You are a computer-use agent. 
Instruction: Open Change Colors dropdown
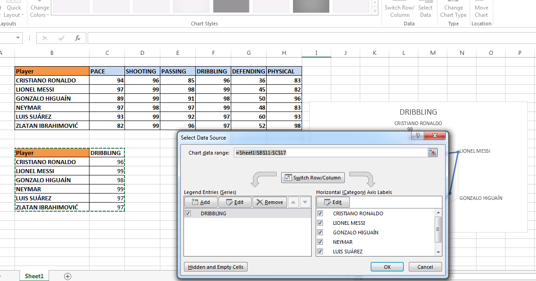click(x=40, y=11)
